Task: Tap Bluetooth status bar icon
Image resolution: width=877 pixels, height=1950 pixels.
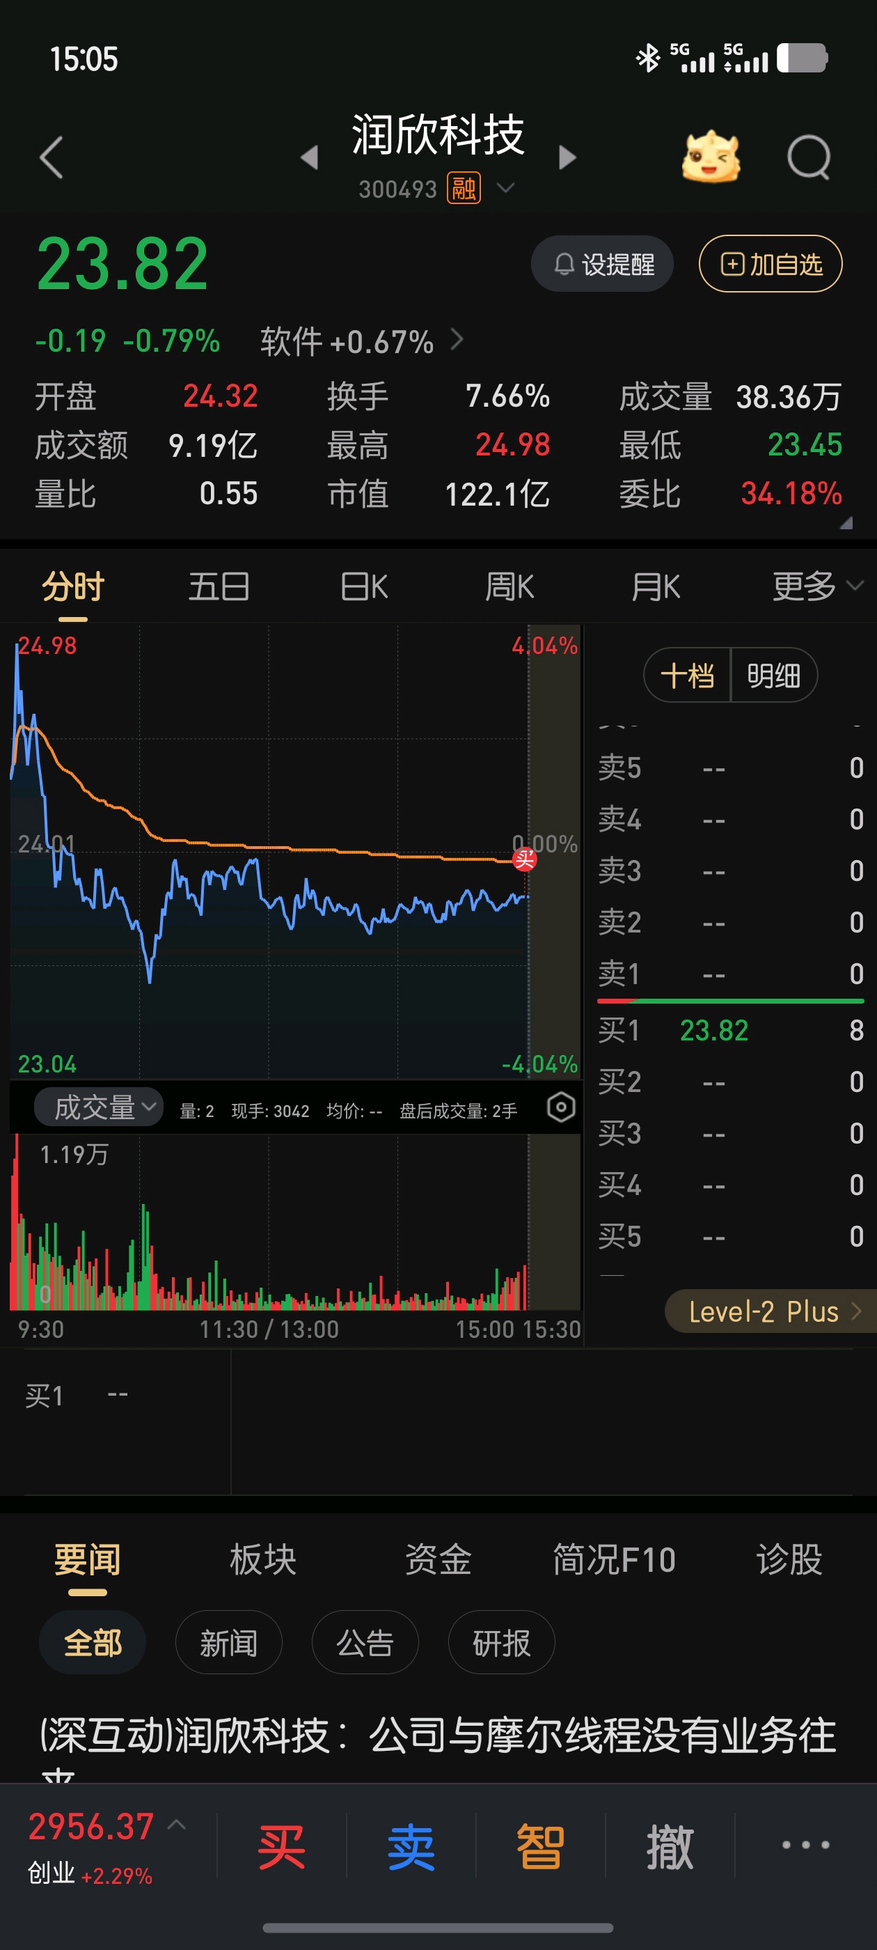Action: (x=648, y=58)
